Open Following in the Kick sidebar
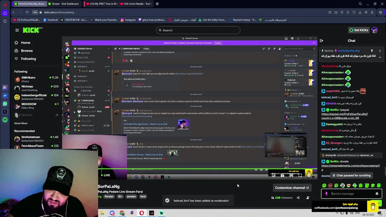 point(28,59)
